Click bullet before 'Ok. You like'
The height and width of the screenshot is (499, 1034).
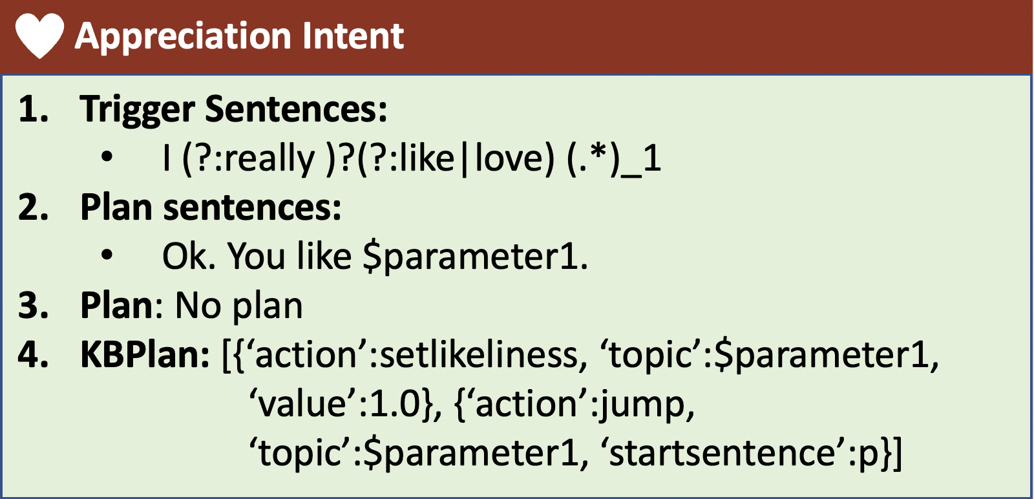[x=107, y=256]
